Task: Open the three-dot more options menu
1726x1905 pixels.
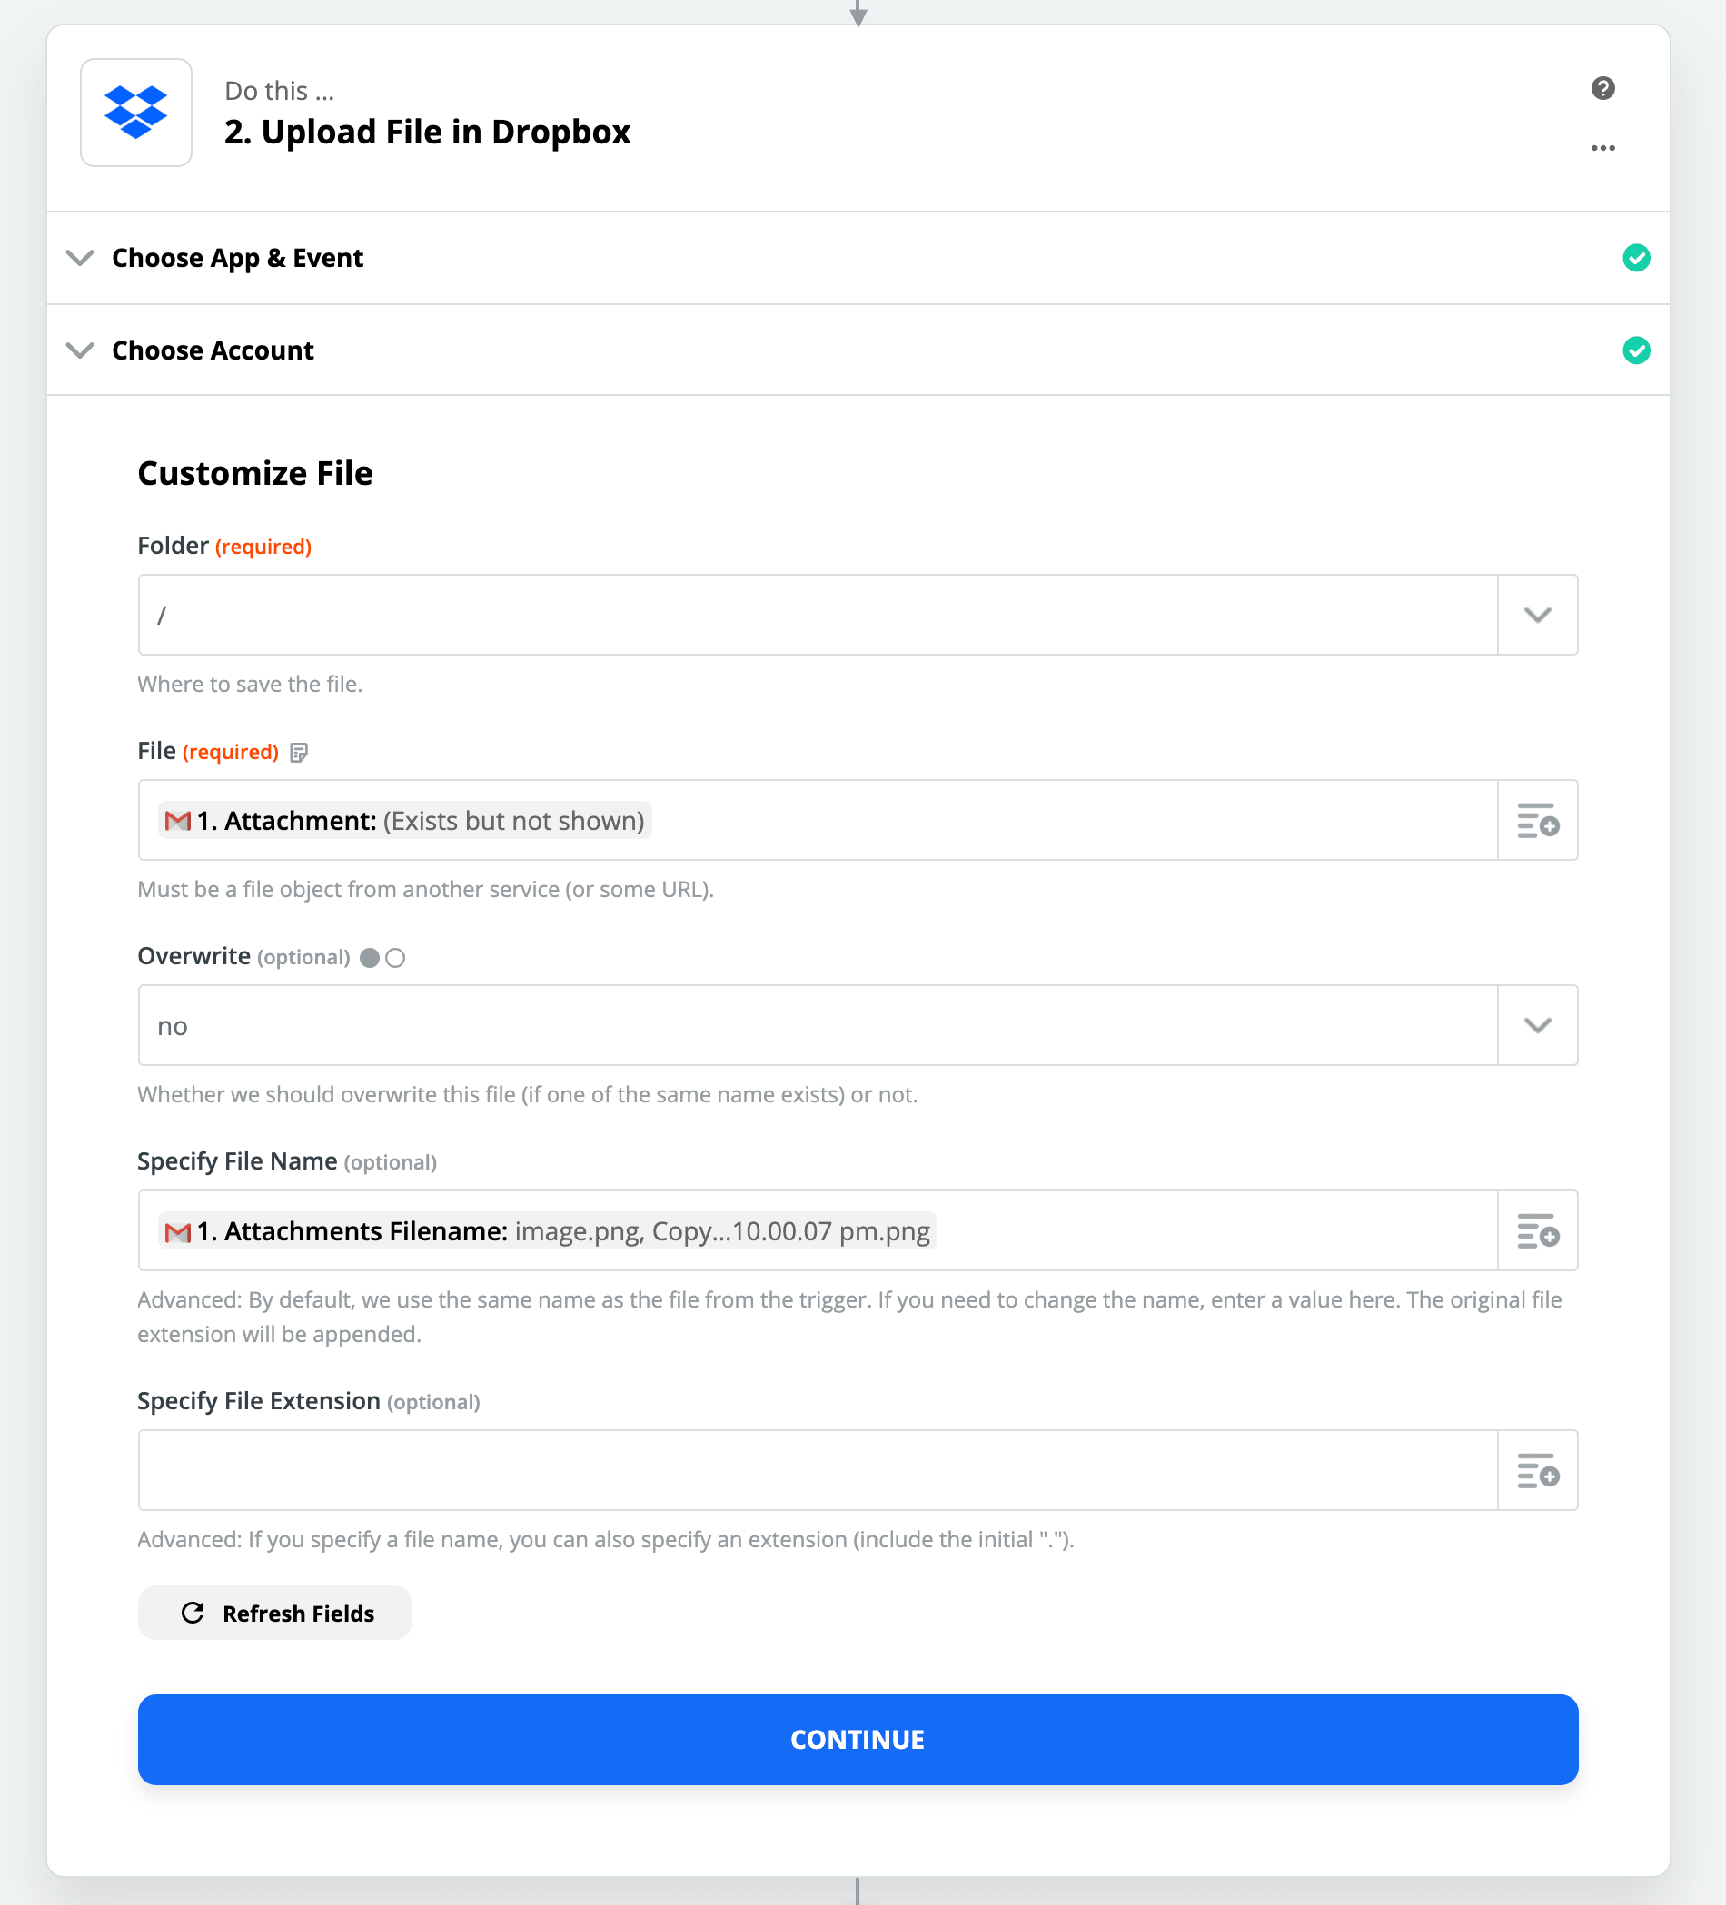Action: [1602, 148]
